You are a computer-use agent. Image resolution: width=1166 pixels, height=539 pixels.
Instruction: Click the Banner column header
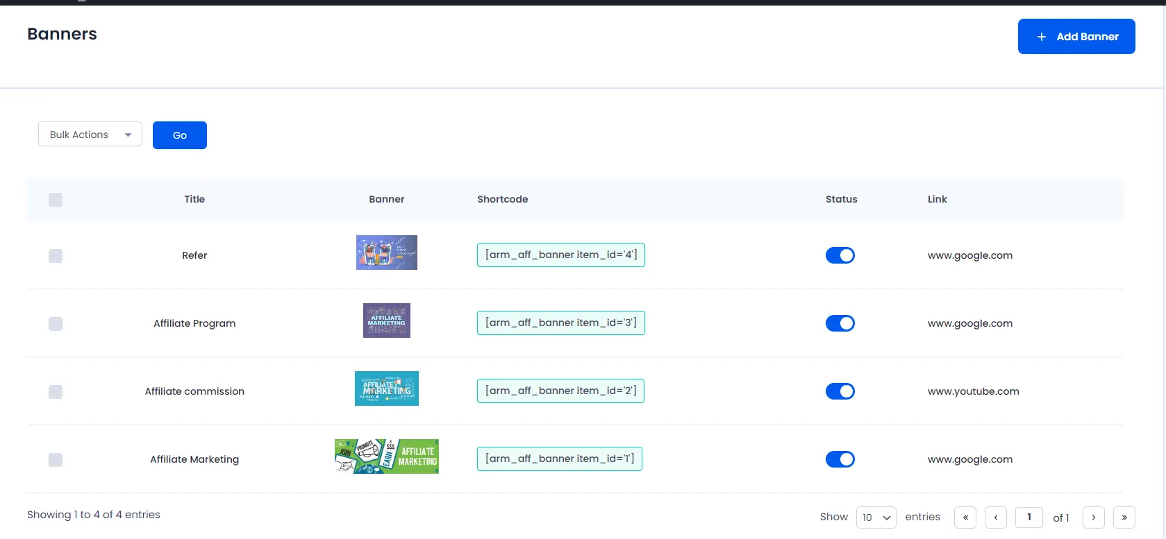point(387,199)
